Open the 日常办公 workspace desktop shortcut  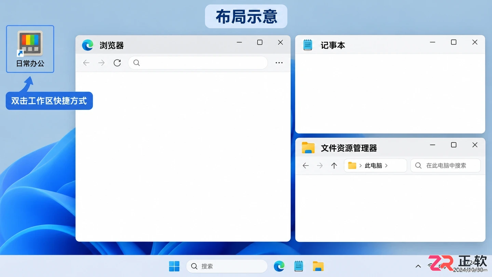point(30,49)
